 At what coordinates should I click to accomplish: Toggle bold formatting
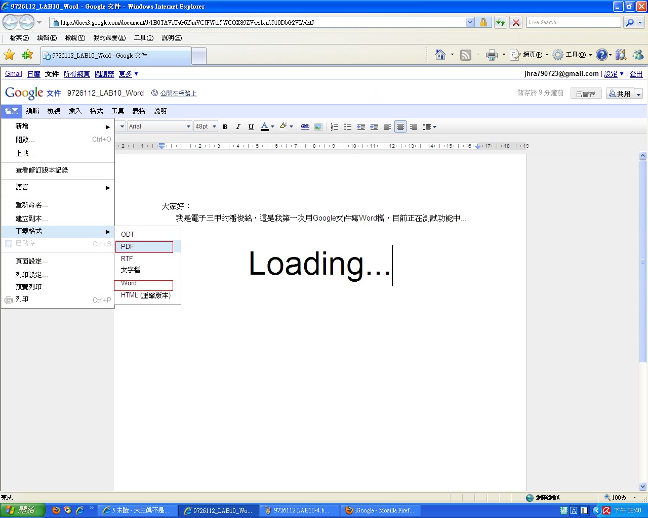click(x=225, y=126)
